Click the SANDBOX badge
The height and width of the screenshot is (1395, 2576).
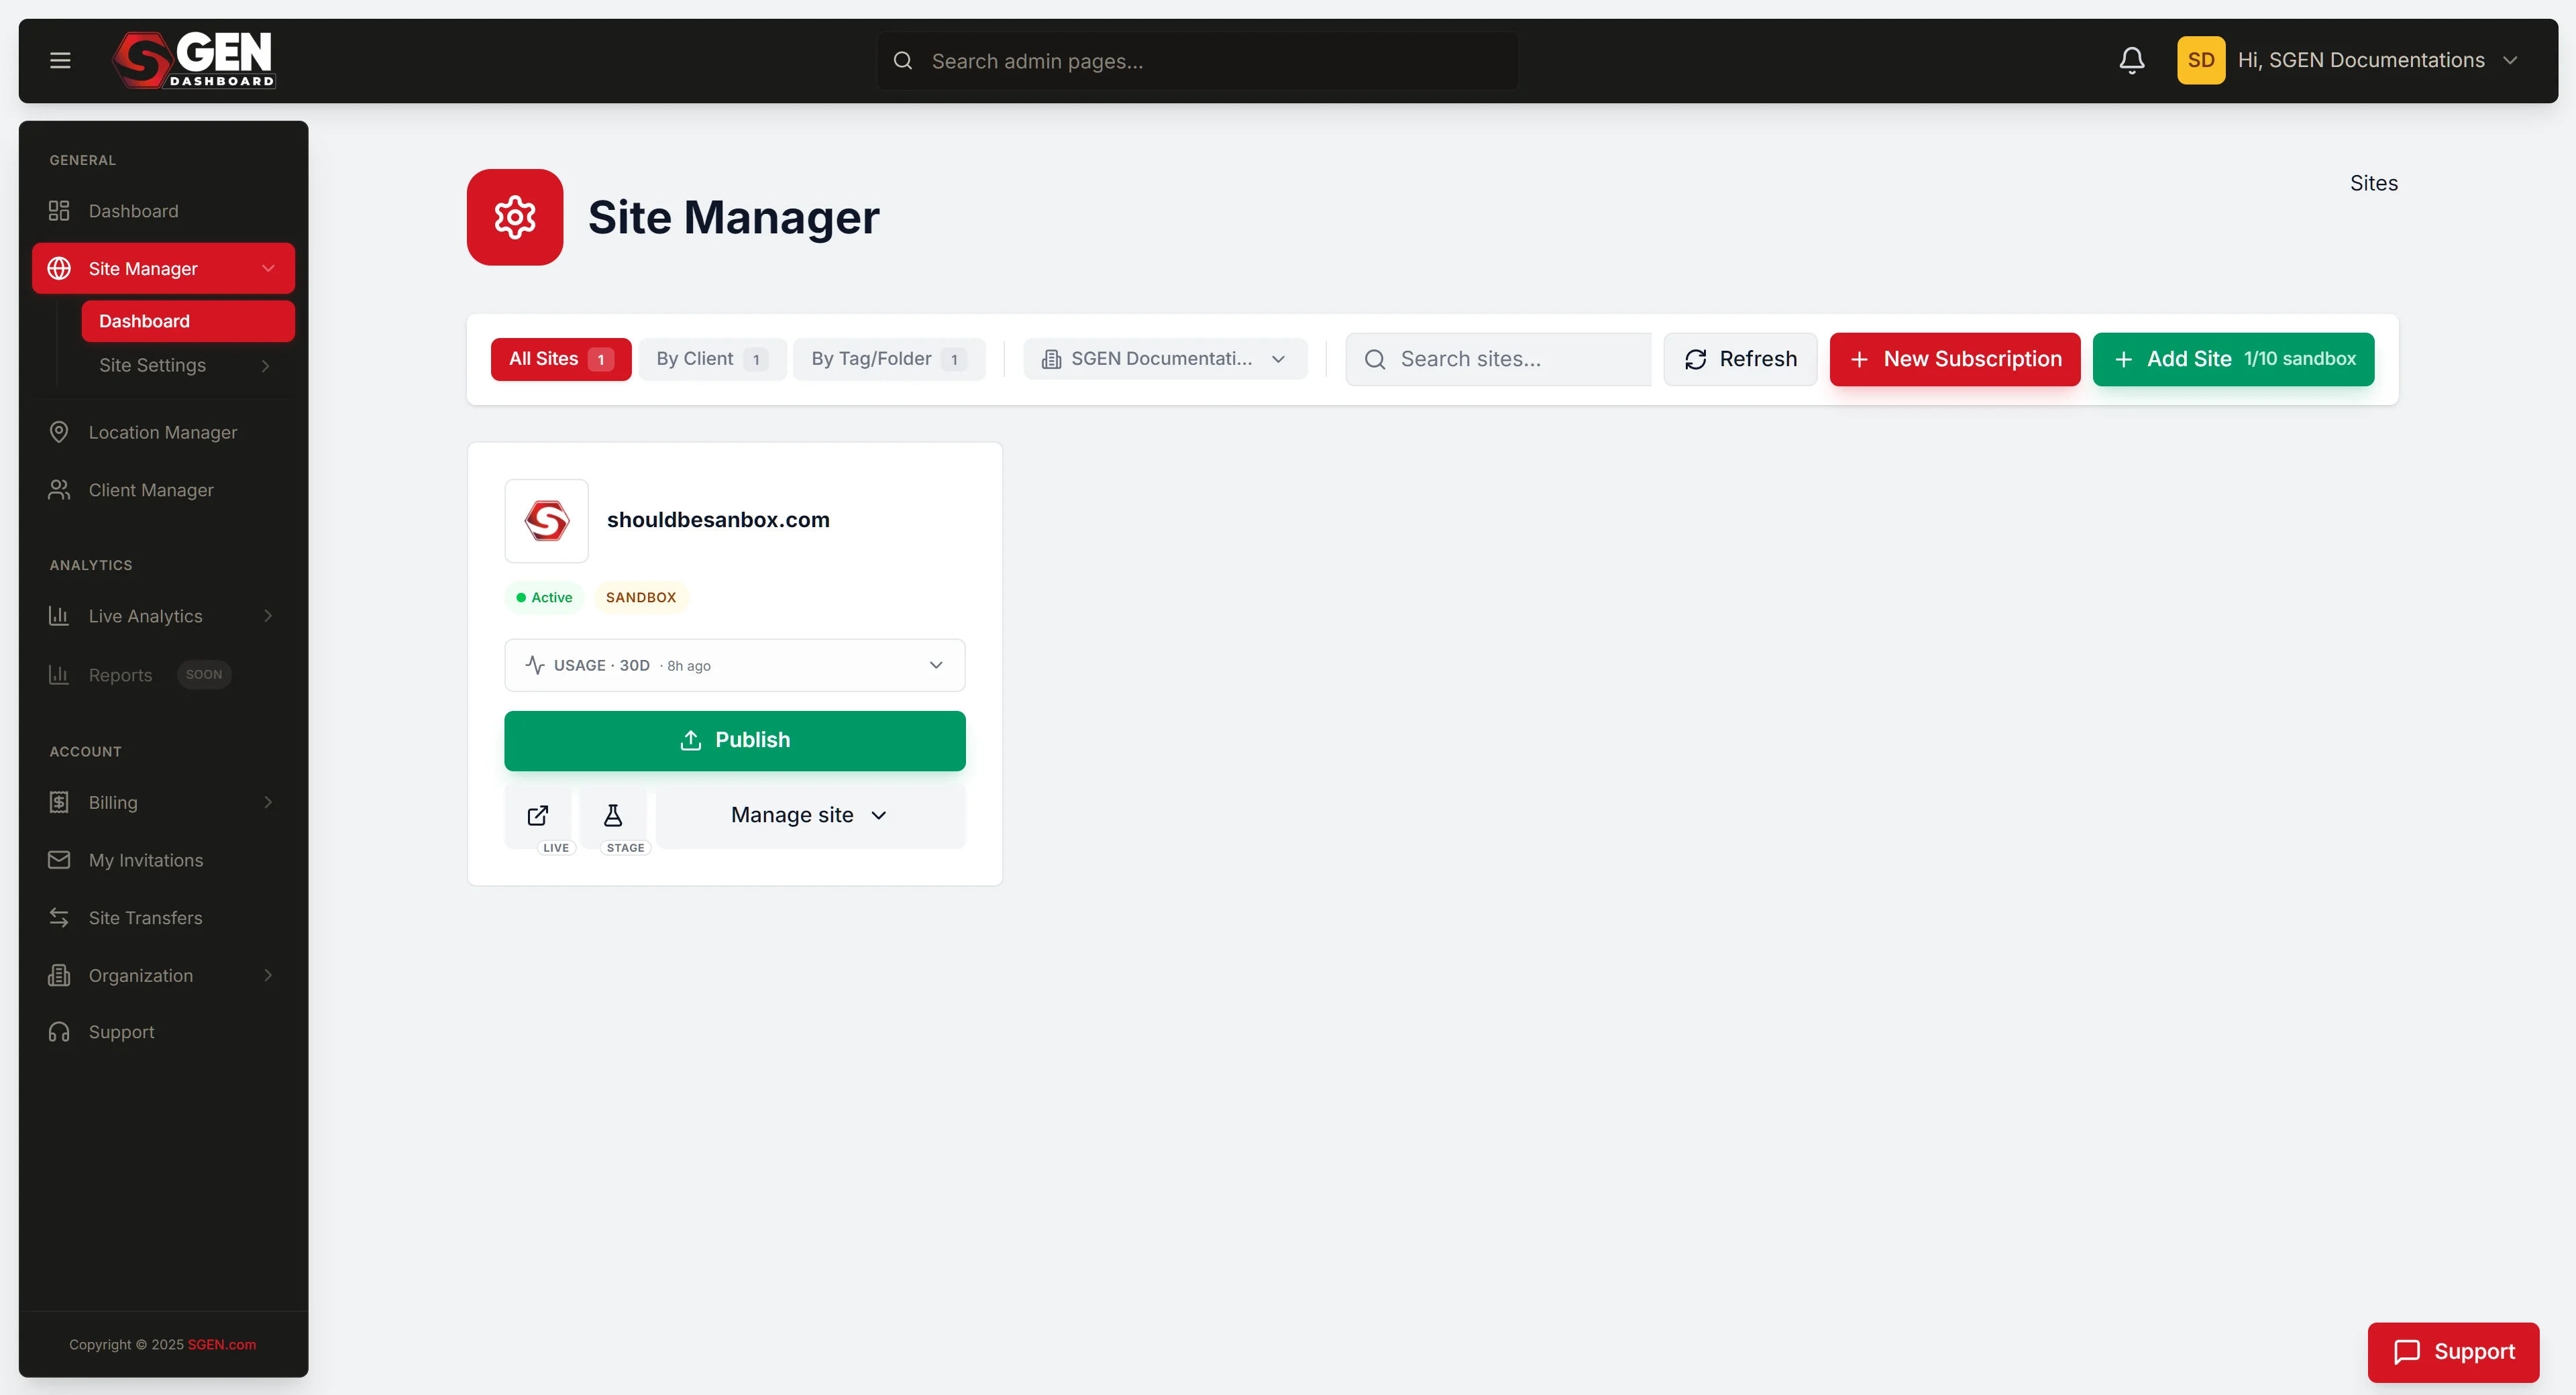[x=641, y=597]
